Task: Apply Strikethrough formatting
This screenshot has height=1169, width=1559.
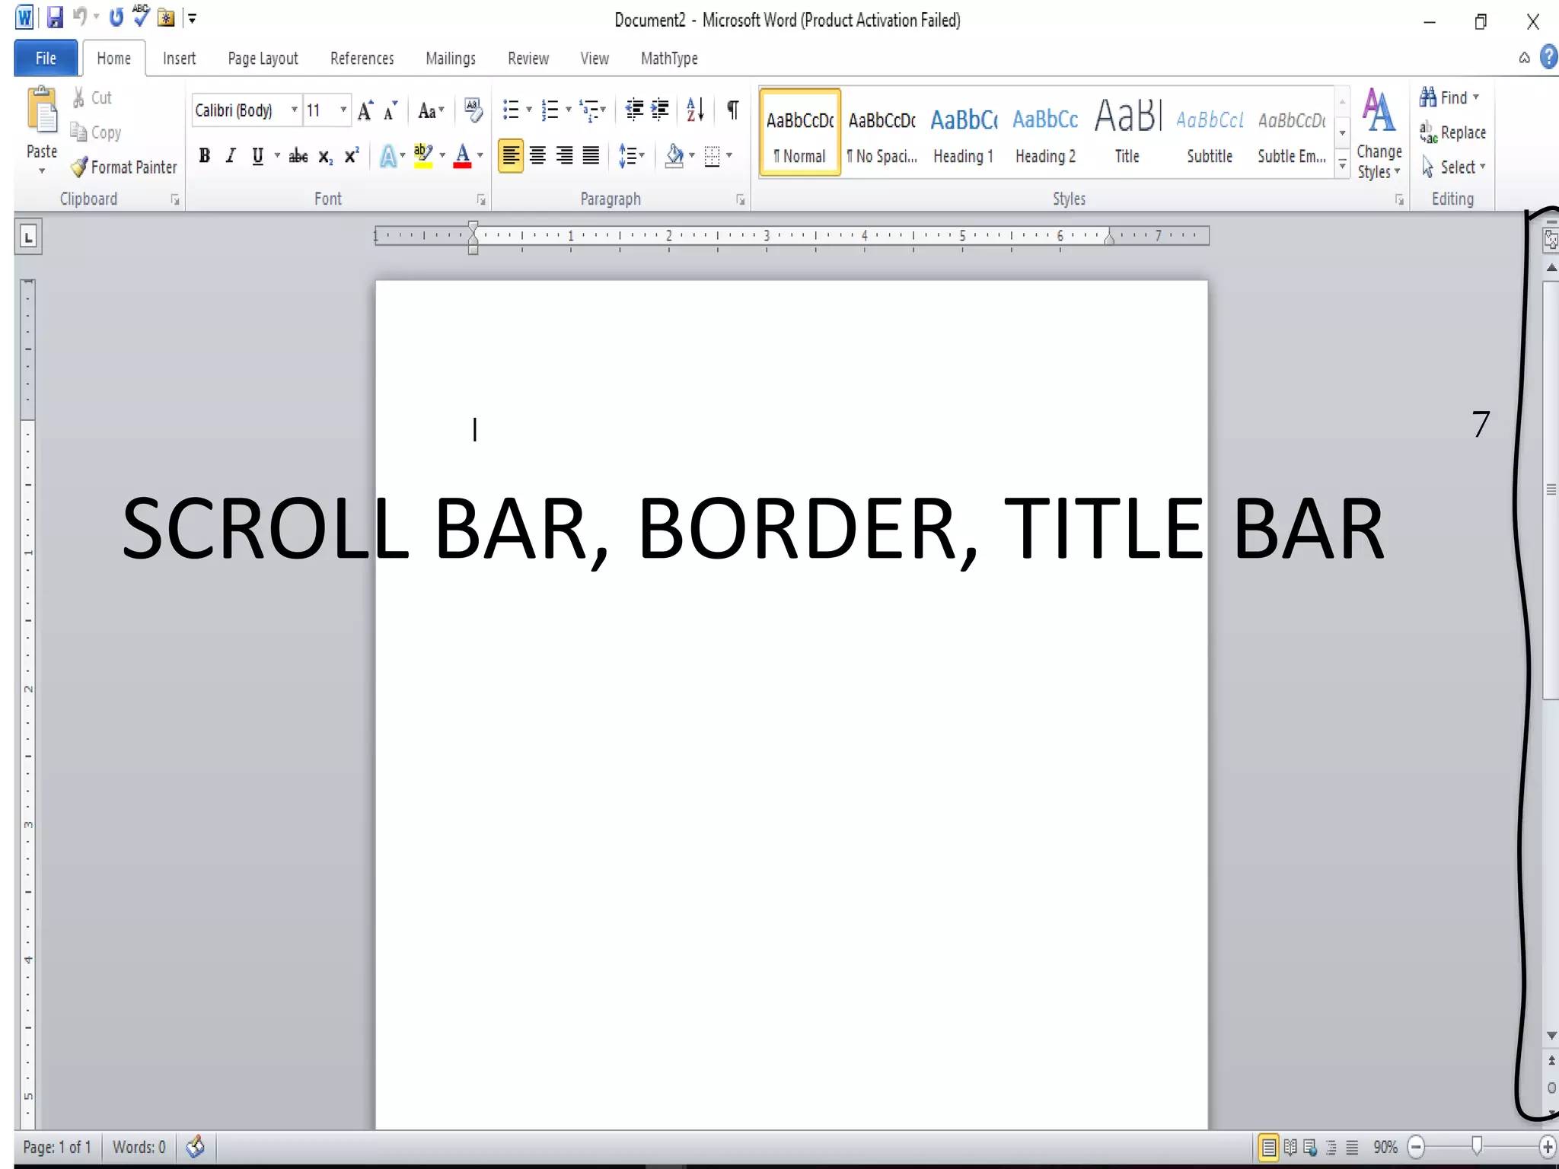Action: point(298,156)
